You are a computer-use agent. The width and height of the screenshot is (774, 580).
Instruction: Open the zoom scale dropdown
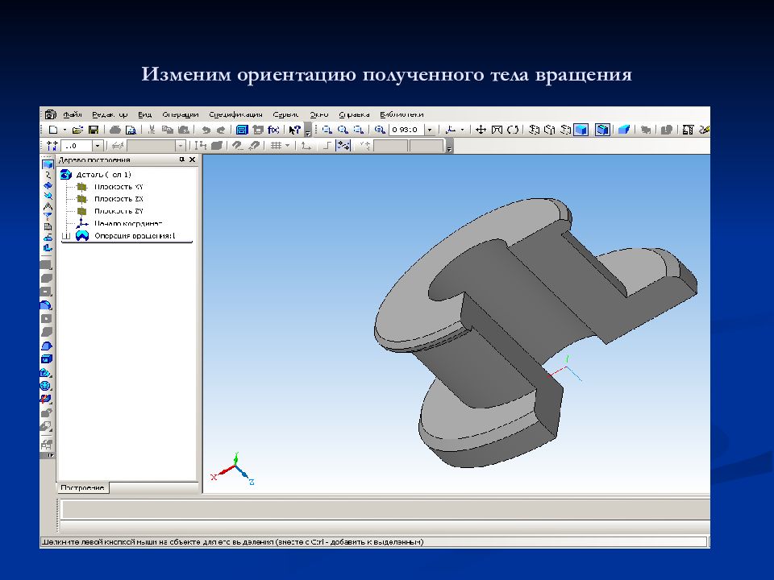click(x=430, y=130)
